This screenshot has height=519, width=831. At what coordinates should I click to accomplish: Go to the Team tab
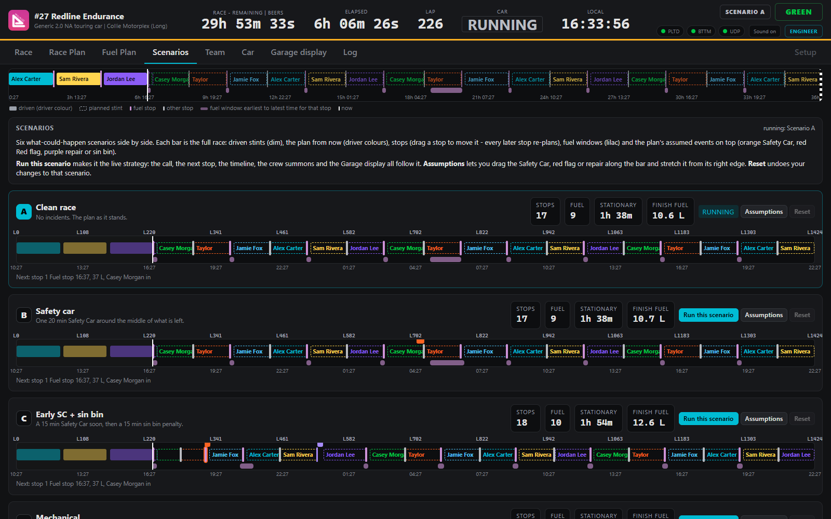click(215, 52)
